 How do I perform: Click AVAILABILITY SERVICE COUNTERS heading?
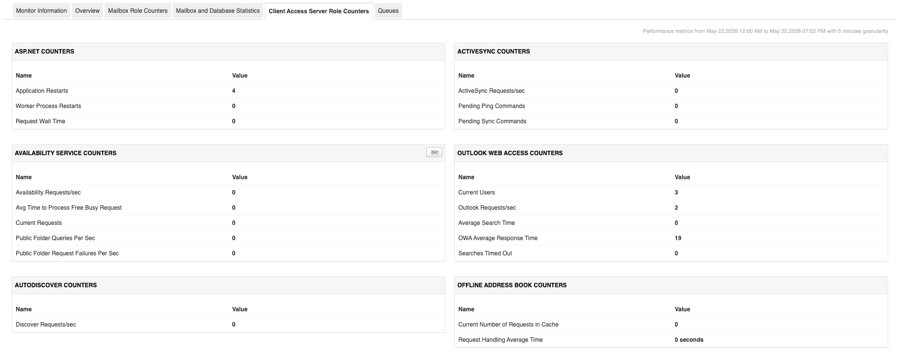pyautogui.click(x=66, y=153)
